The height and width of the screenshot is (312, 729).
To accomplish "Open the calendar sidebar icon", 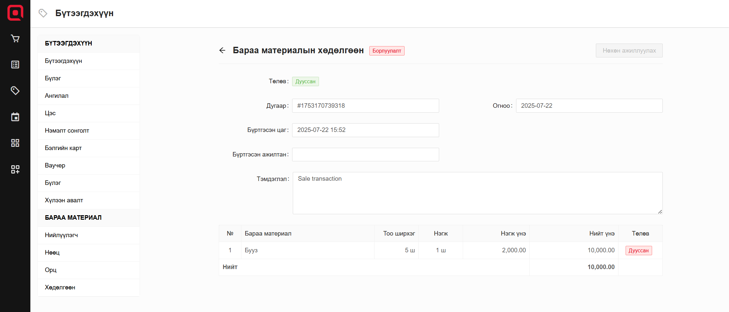I will click(x=15, y=117).
